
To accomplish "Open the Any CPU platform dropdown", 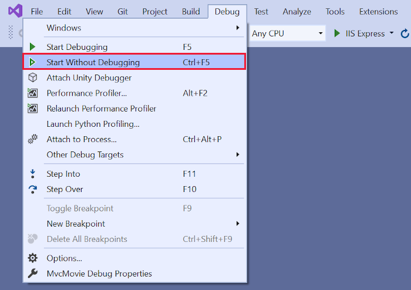I will [x=287, y=33].
